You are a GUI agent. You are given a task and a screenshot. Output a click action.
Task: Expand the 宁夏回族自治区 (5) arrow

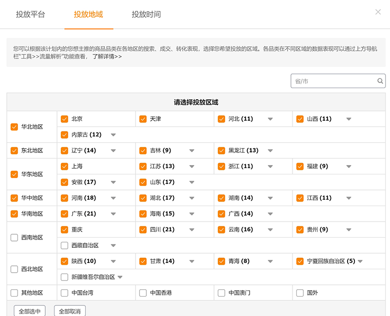point(360,261)
